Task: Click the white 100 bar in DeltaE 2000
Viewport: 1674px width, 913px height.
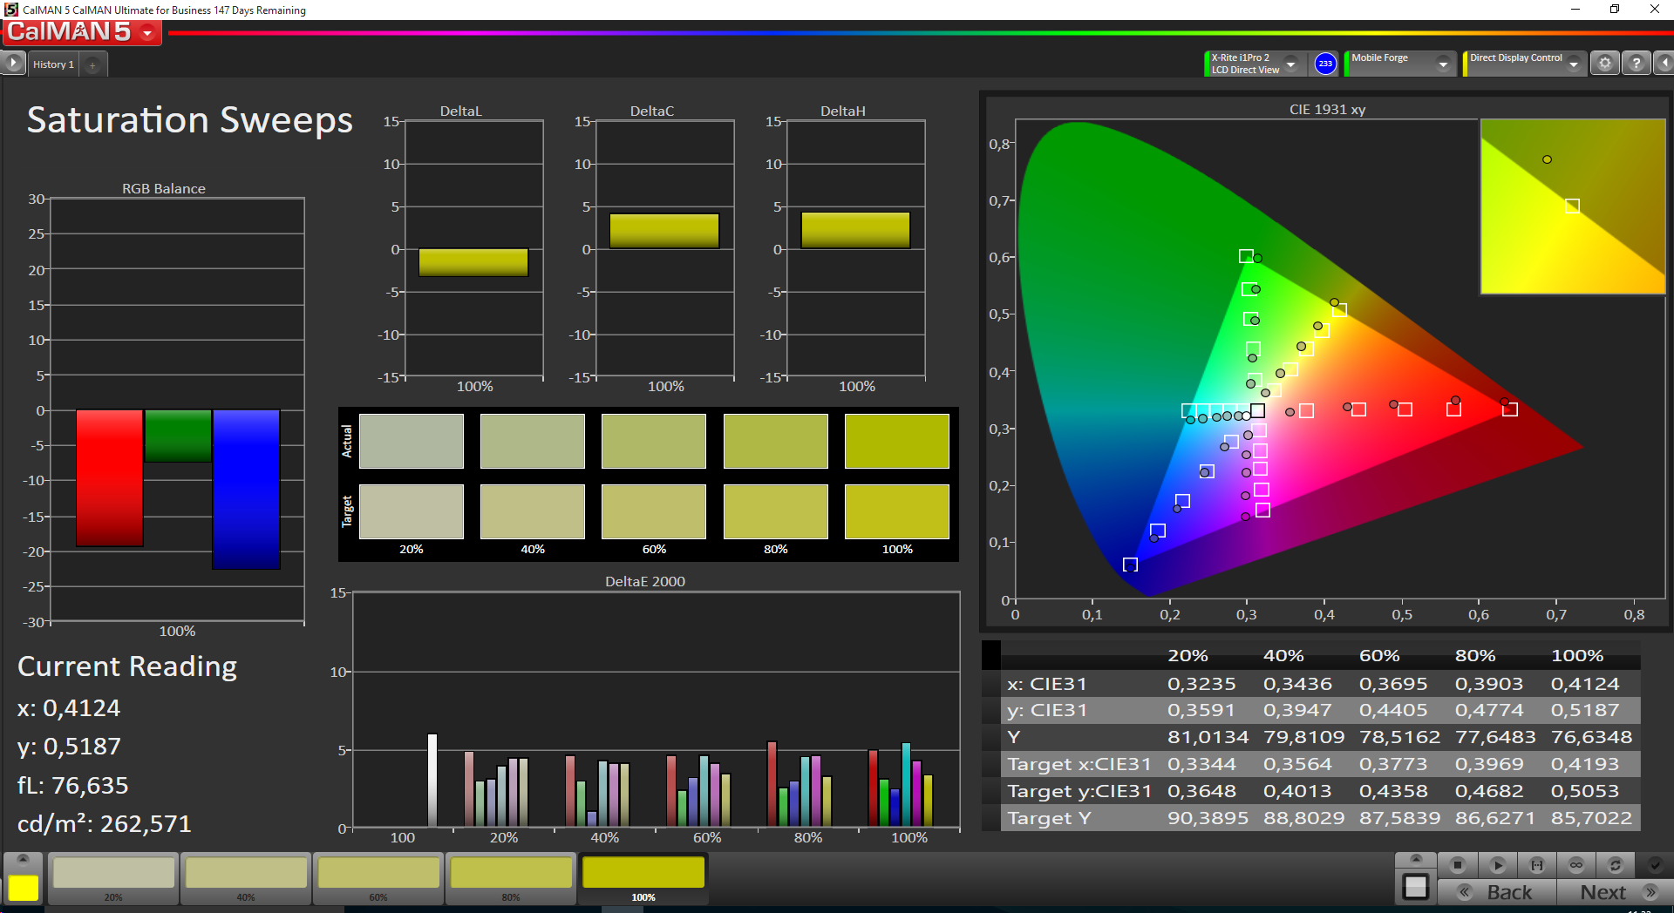Action: pos(432,780)
